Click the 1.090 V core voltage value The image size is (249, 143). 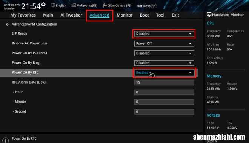click(x=212, y=63)
